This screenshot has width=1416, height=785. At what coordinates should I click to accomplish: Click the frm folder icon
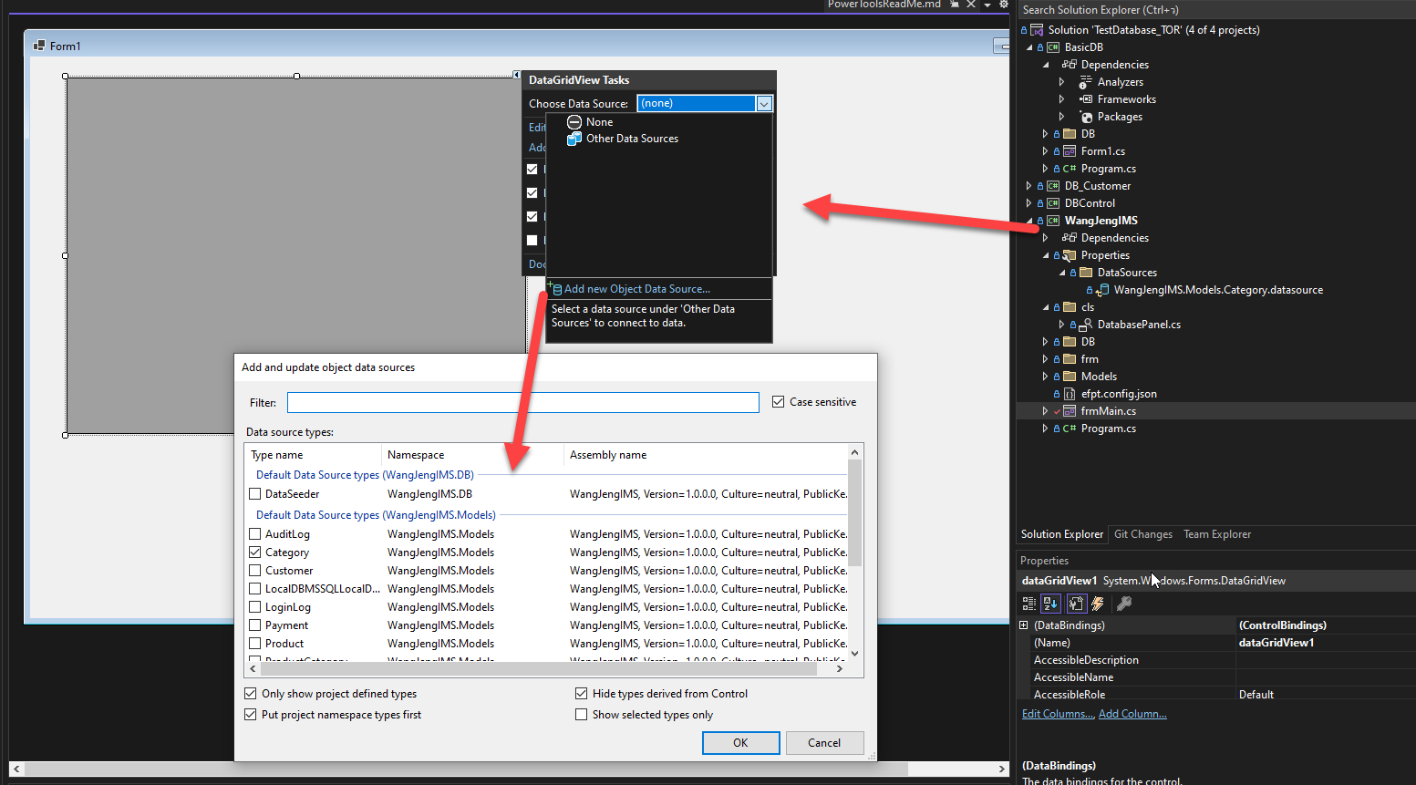click(1070, 359)
